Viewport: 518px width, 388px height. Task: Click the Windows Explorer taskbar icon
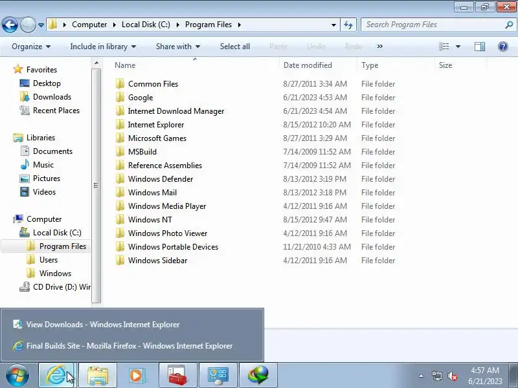98,376
